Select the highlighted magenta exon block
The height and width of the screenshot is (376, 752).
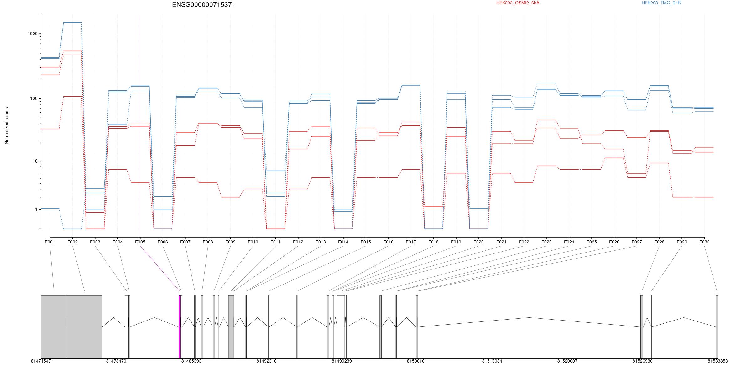180,327
